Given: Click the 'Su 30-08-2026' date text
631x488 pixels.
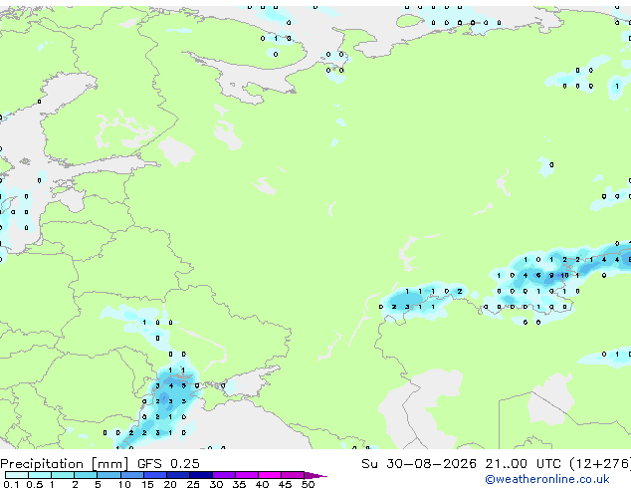Looking at the screenshot, I should pos(419,464).
